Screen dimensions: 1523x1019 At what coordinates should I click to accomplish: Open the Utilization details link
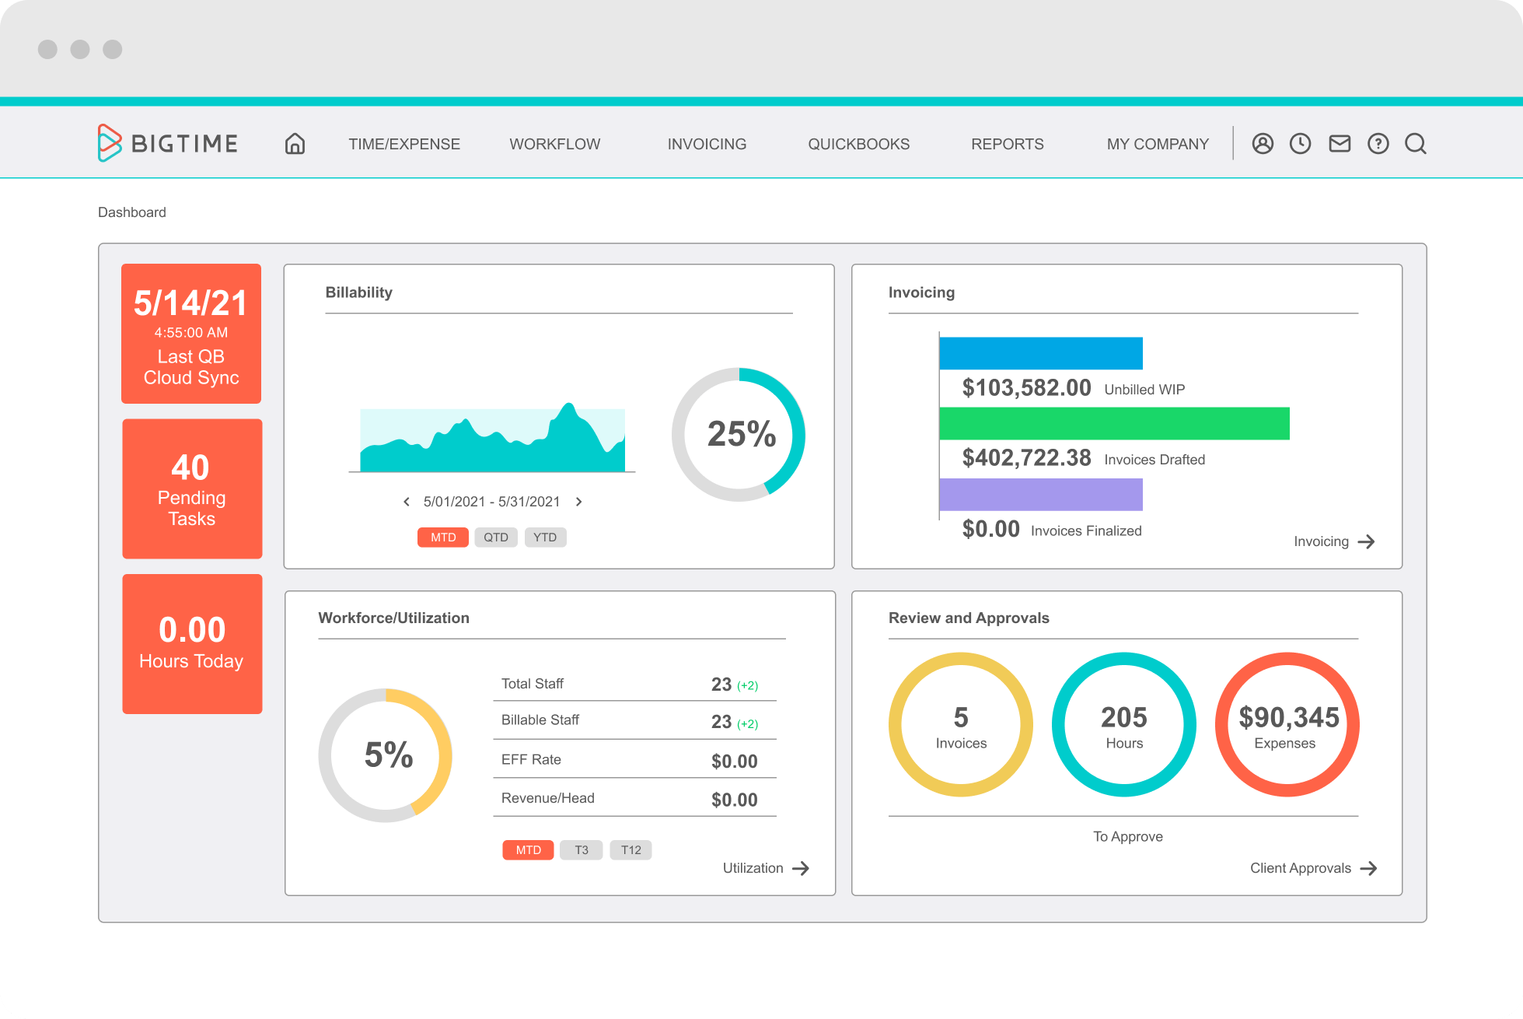(x=752, y=868)
